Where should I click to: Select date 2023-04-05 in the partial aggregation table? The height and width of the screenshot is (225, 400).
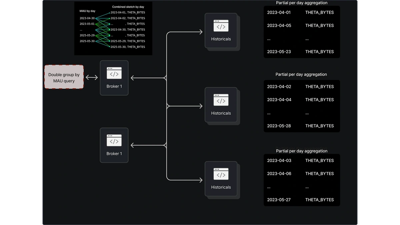tap(279, 25)
